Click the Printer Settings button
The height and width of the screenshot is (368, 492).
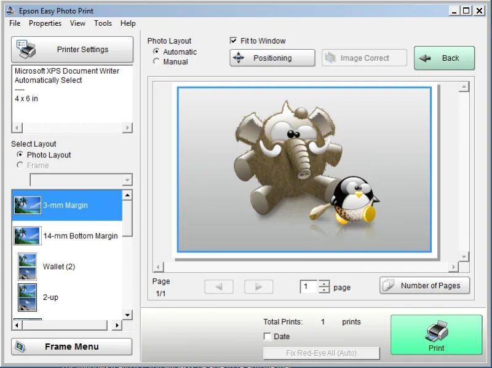[72, 49]
